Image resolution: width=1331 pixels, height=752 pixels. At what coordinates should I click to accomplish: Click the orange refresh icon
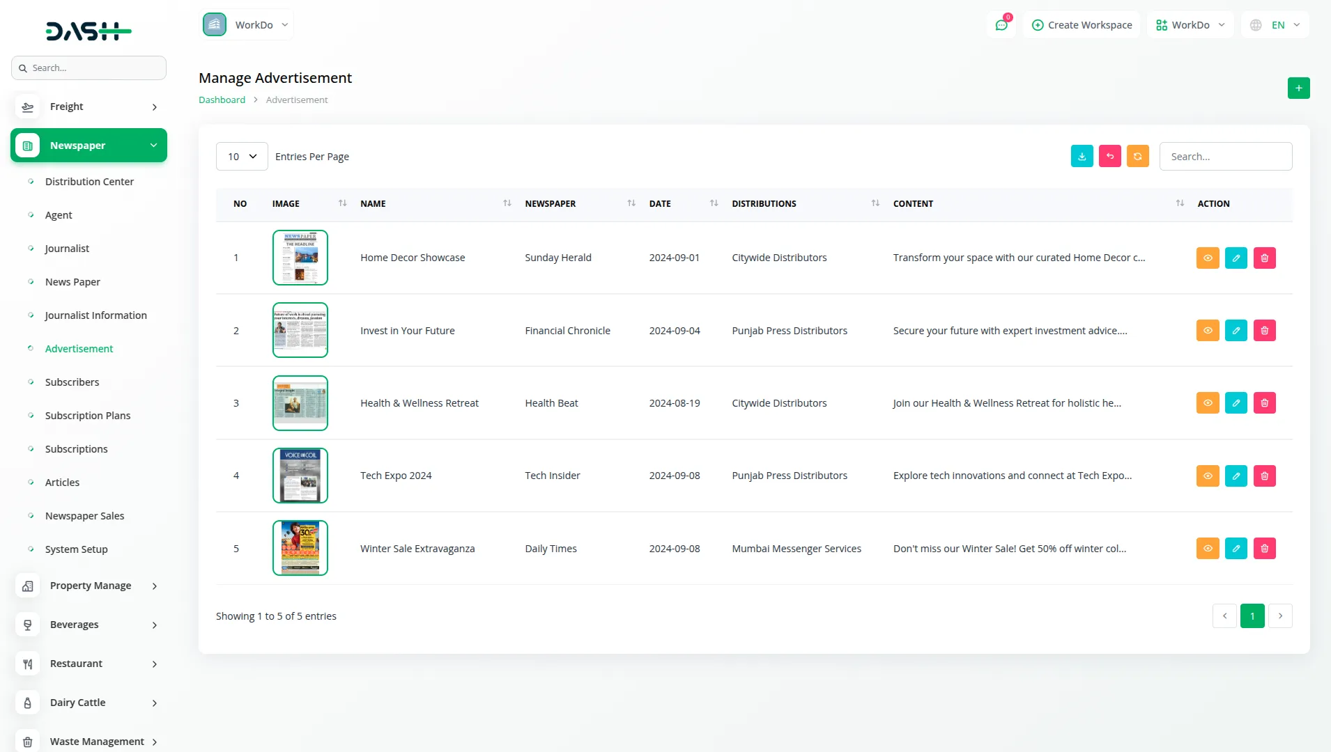pyautogui.click(x=1137, y=157)
